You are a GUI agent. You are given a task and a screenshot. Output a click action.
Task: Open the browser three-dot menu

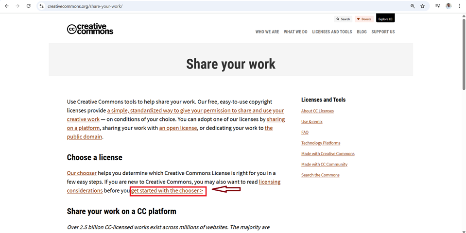click(x=460, y=6)
